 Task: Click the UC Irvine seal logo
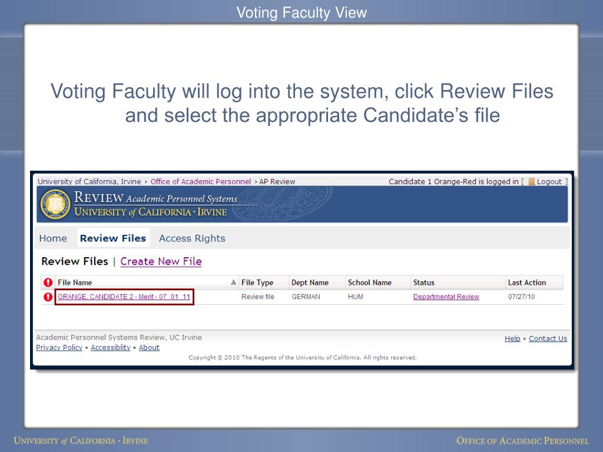pos(55,204)
